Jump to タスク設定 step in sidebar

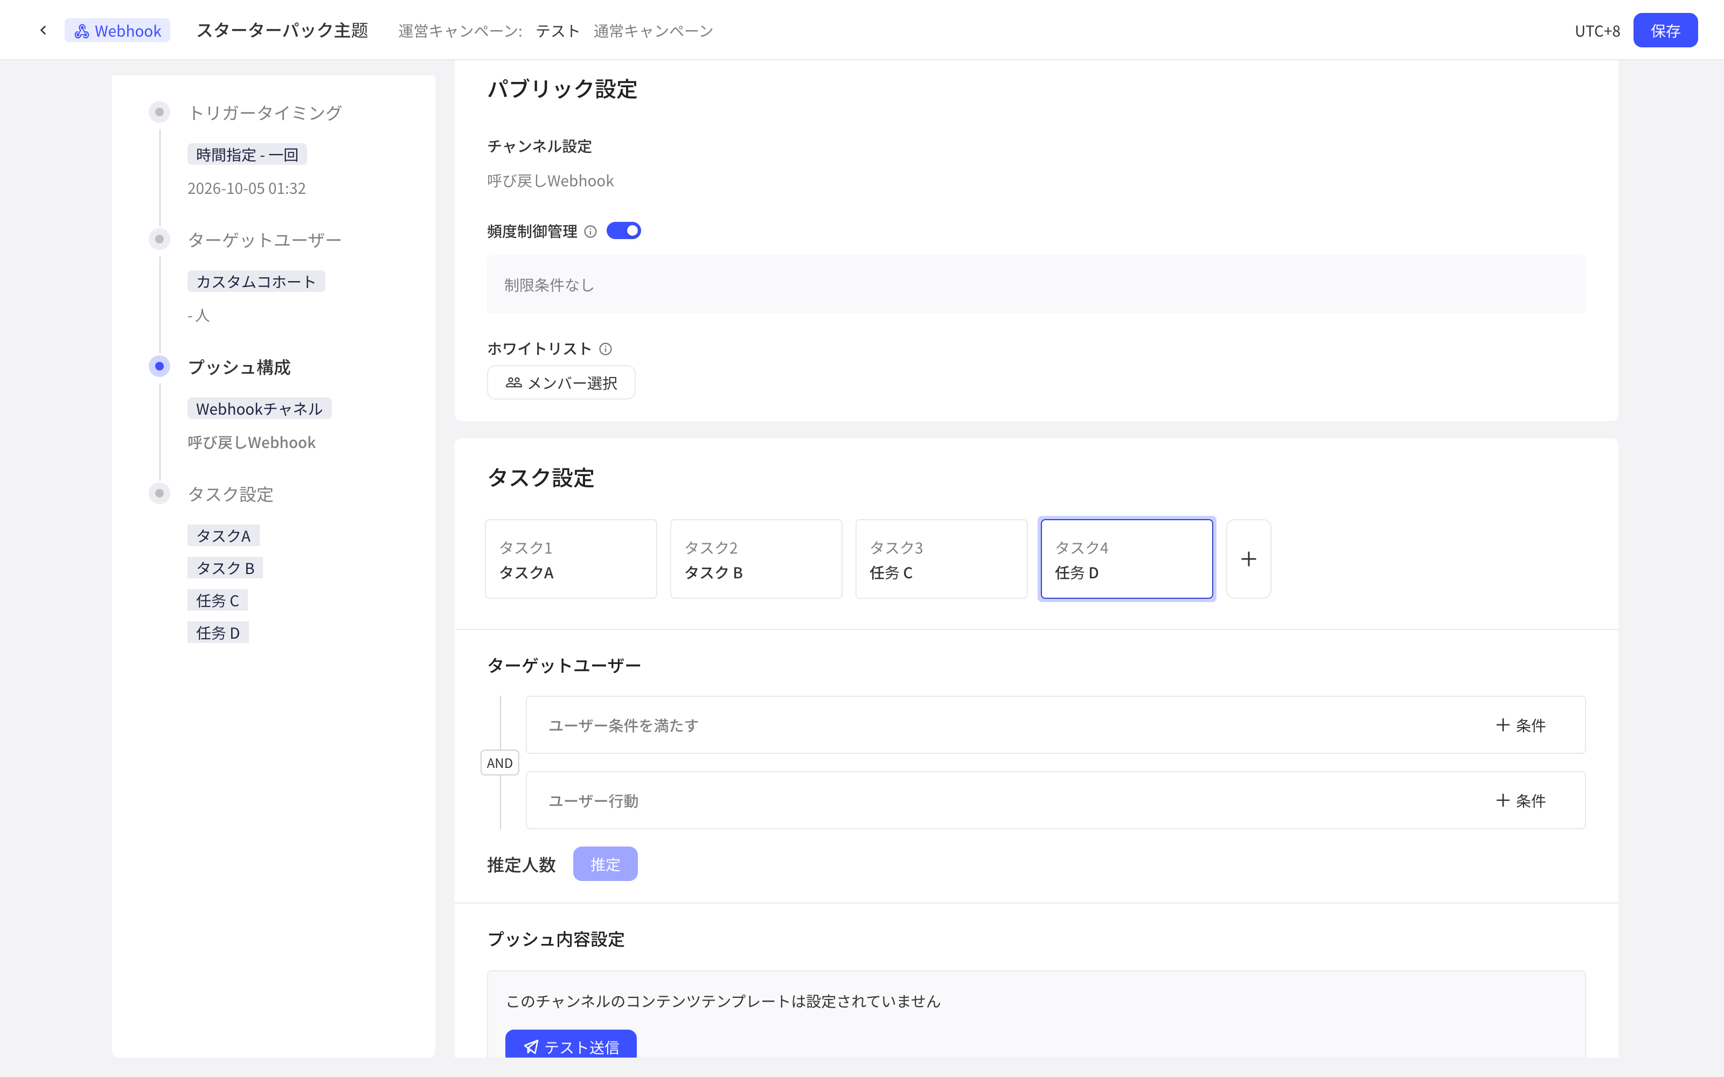pos(230,494)
